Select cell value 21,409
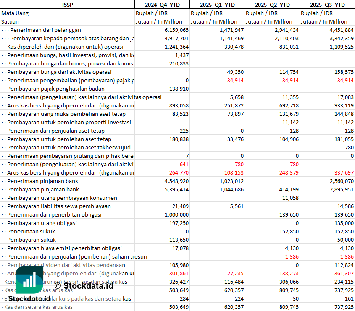This screenshot has height=311, width=355. coord(180,206)
